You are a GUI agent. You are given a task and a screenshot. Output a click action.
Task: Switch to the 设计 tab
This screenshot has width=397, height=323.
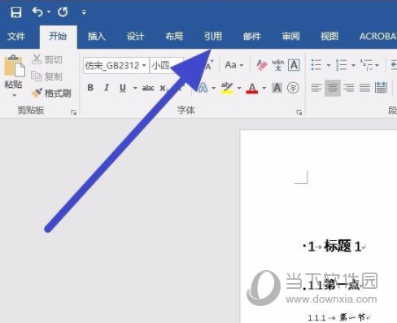[x=135, y=36]
